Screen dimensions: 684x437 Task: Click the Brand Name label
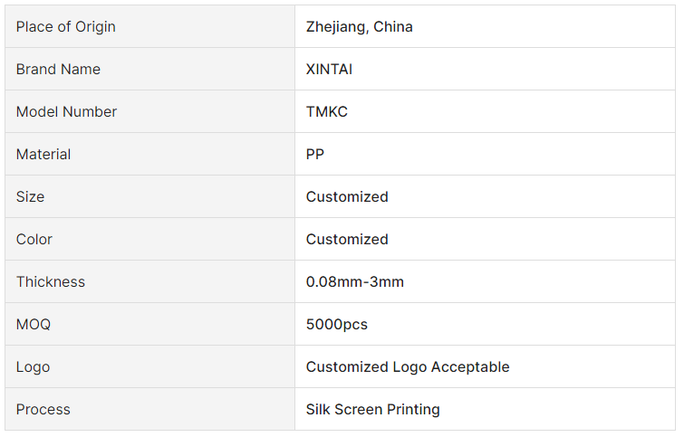(58, 70)
